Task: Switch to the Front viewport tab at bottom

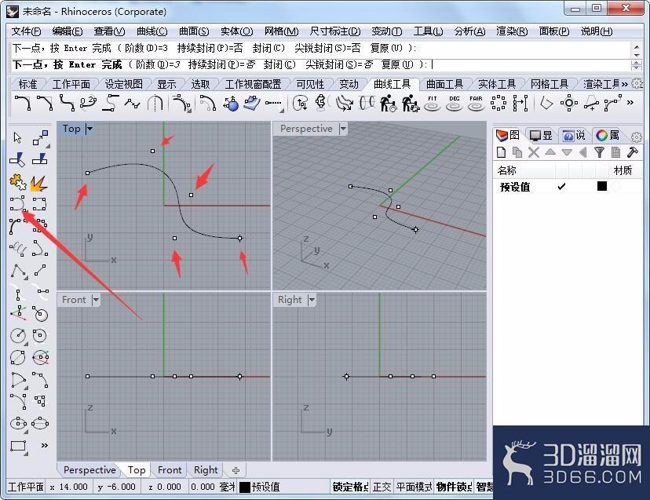Action: (x=170, y=470)
